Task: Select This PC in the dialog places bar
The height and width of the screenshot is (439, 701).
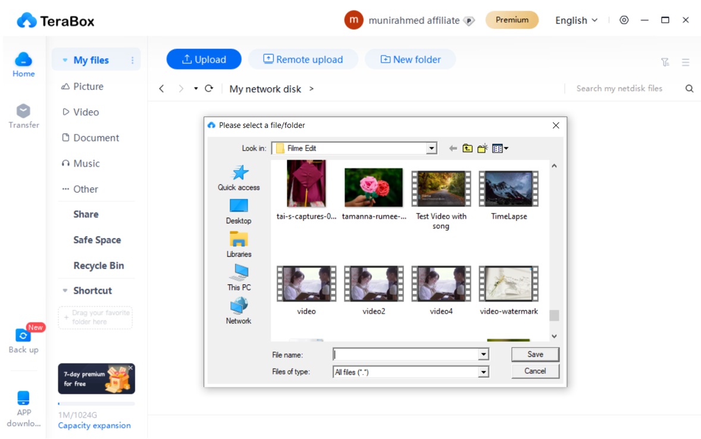Action: 239,278
